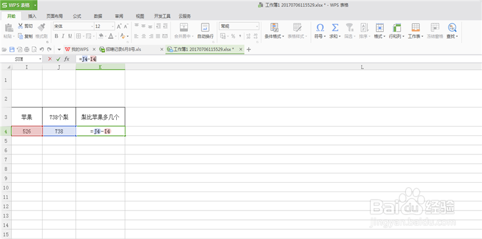Switch to the 数据 (Data) ribbon tab
The height and width of the screenshot is (239, 482).
click(98, 16)
